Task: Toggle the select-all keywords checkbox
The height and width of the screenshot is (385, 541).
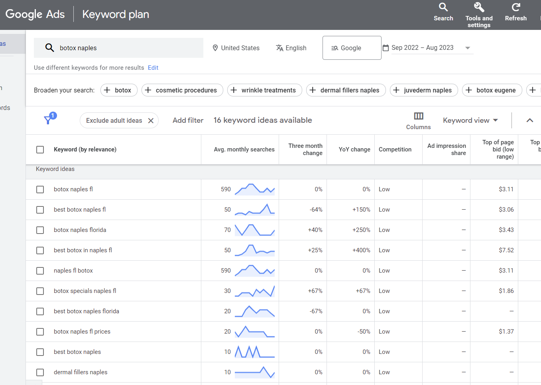Action: click(x=40, y=149)
